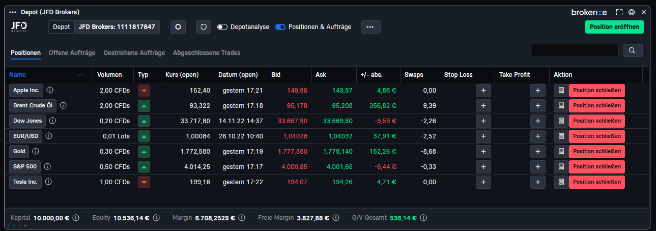Open the Apple Inc. instrument button
This screenshot has width=656, height=231.
[26, 90]
